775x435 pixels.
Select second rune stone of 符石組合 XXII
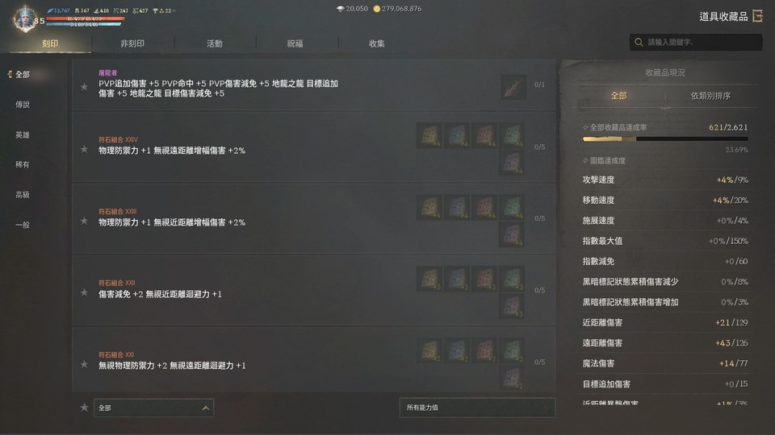coord(457,279)
